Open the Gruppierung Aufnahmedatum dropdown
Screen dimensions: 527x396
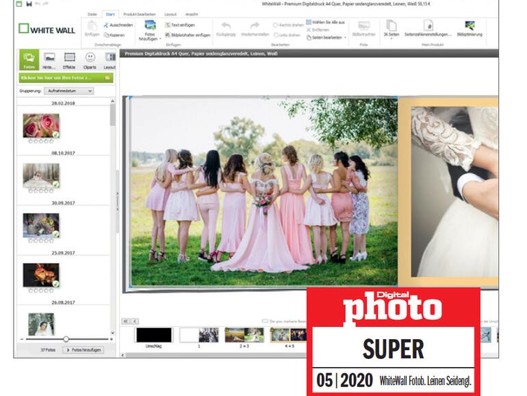pos(68,91)
